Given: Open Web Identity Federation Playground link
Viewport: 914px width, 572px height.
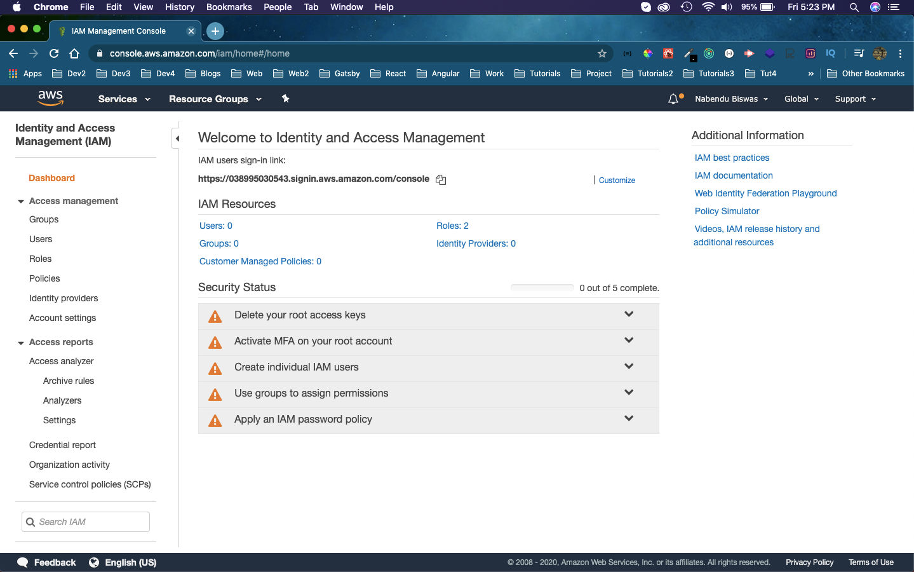Looking at the screenshot, I should point(765,193).
